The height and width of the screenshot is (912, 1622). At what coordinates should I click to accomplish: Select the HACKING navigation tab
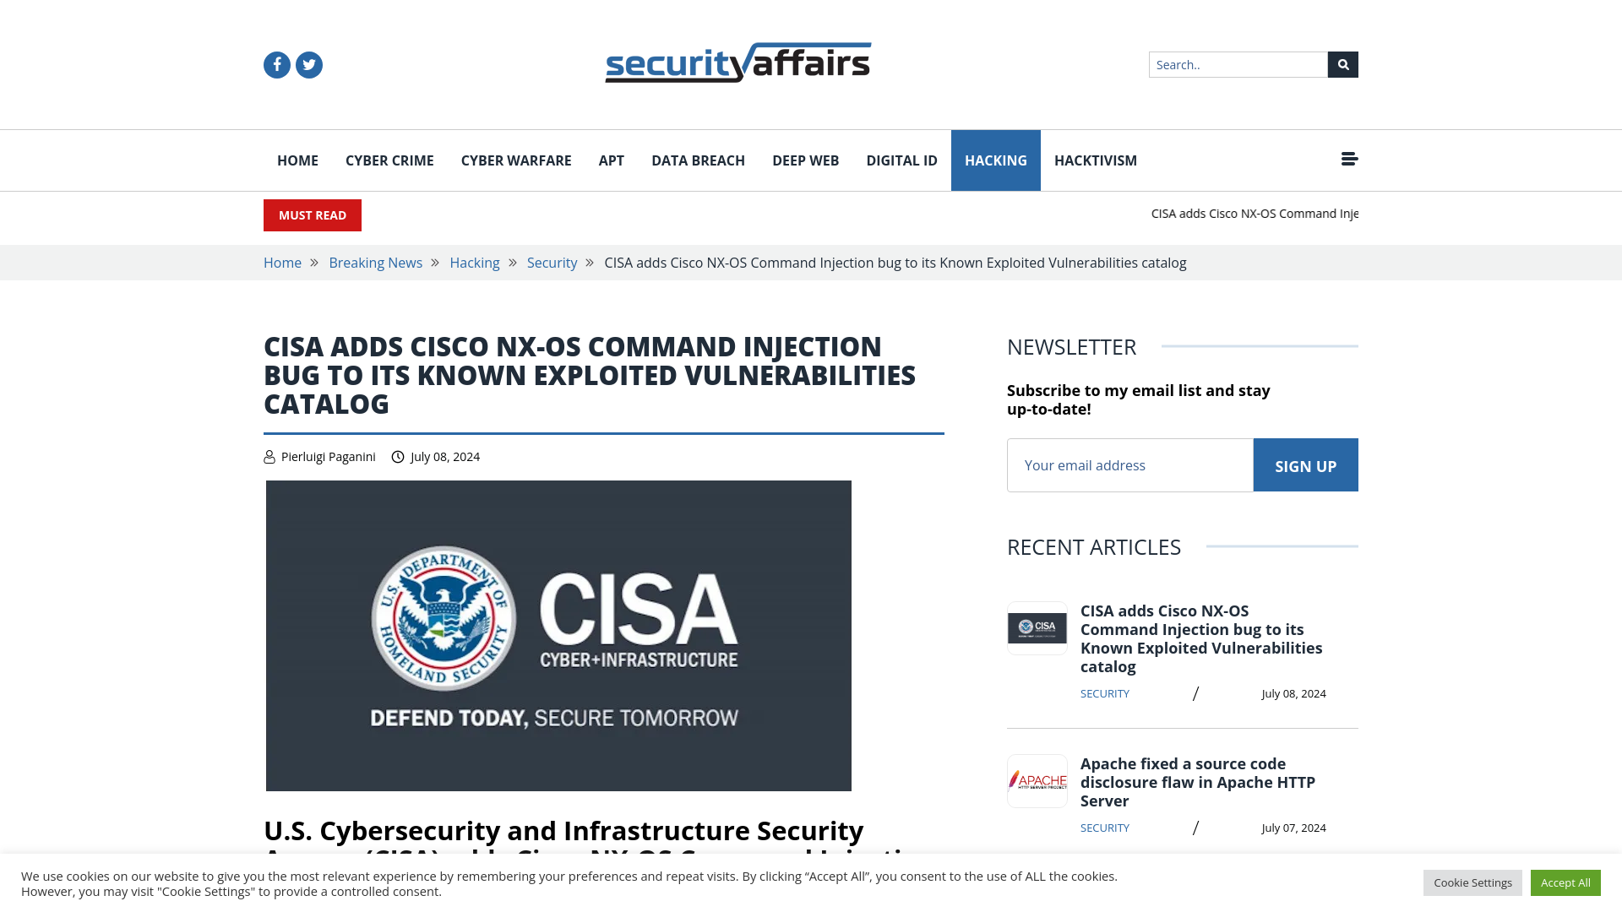point(996,160)
